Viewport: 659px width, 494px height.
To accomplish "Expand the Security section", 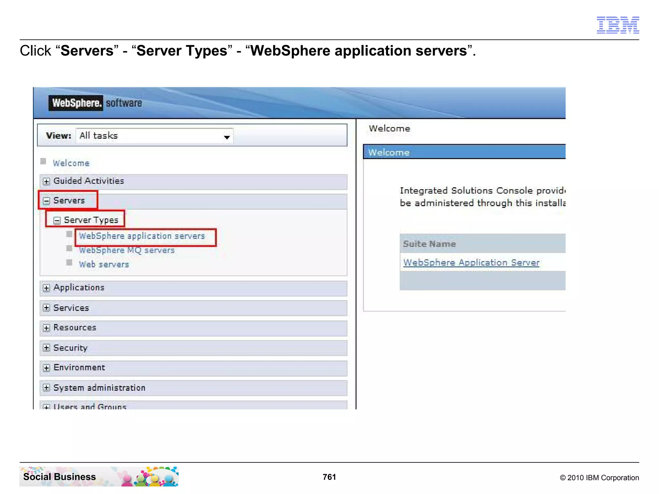I will click(46, 348).
